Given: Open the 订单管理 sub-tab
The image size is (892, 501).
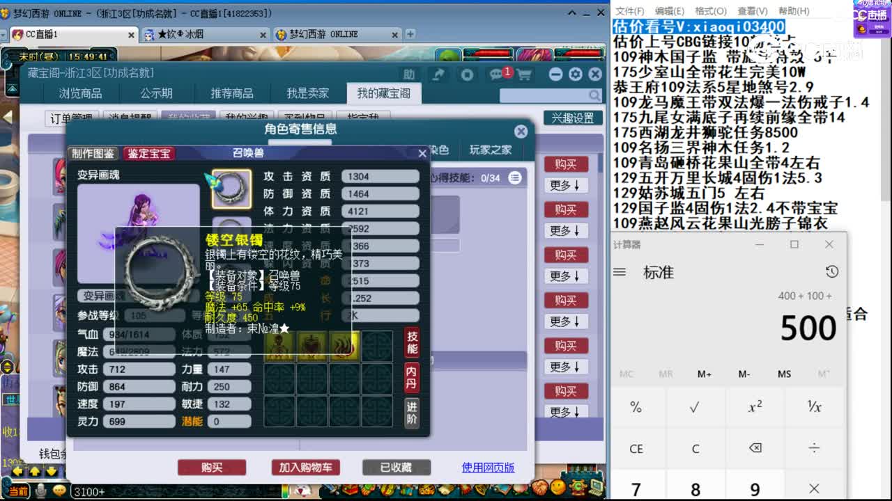Looking at the screenshot, I should (x=72, y=118).
